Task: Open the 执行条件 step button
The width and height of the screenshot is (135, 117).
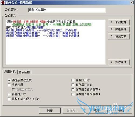Action: pyautogui.click(x=119, y=62)
